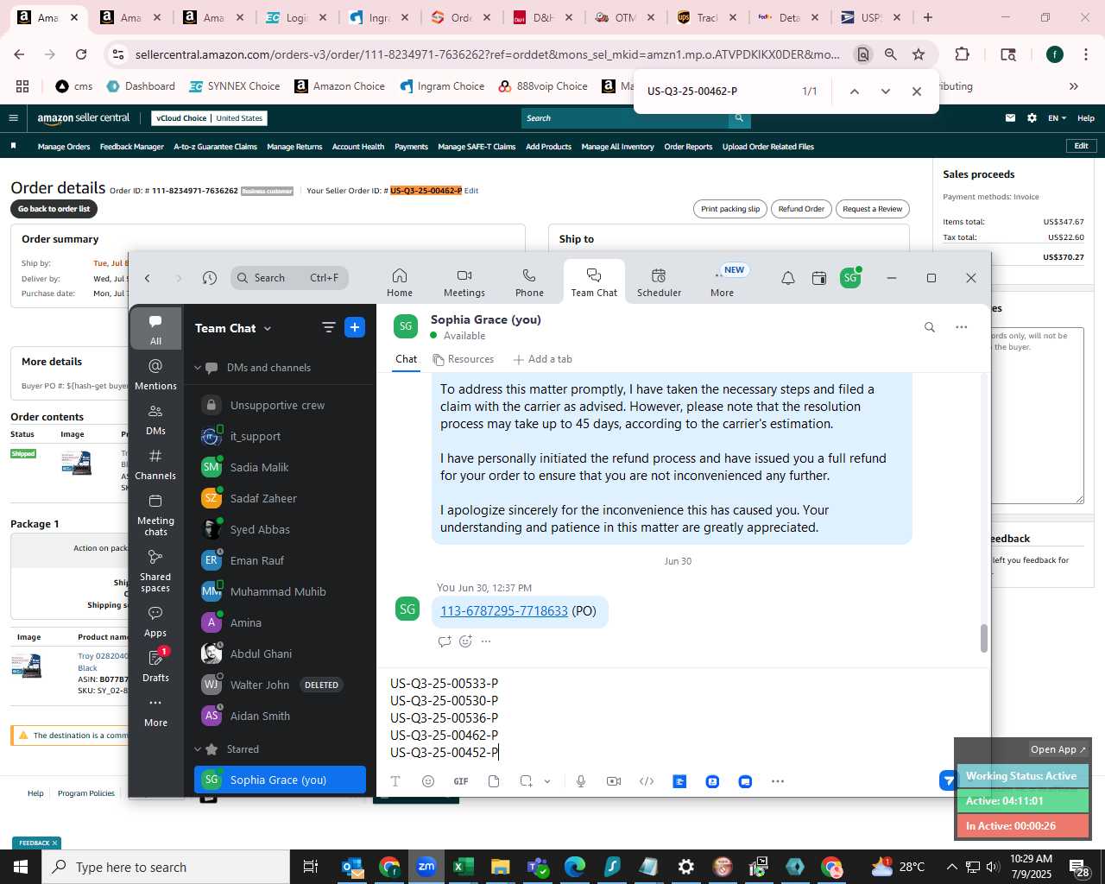This screenshot has width=1105, height=884.
Task: Click the Refund Order button
Action: click(x=801, y=209)
